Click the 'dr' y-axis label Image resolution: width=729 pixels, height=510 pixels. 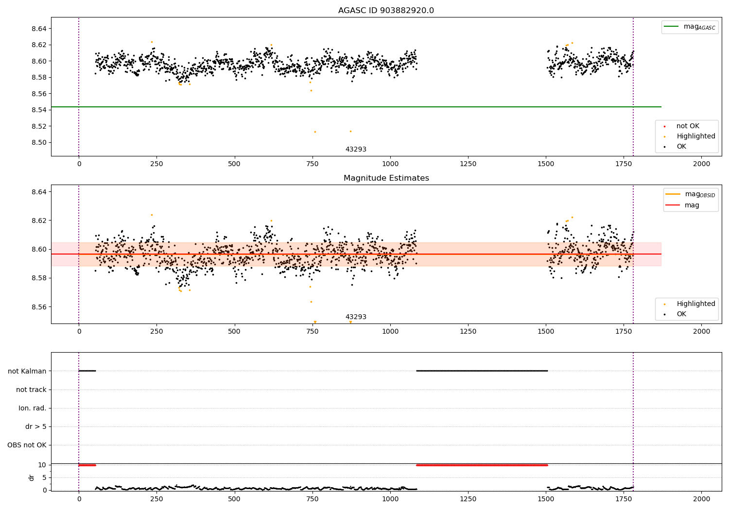[x=32, y=477]
